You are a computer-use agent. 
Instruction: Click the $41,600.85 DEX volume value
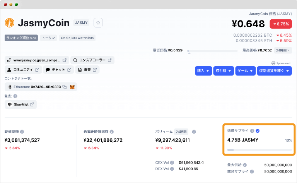click(x=188, y=169)
